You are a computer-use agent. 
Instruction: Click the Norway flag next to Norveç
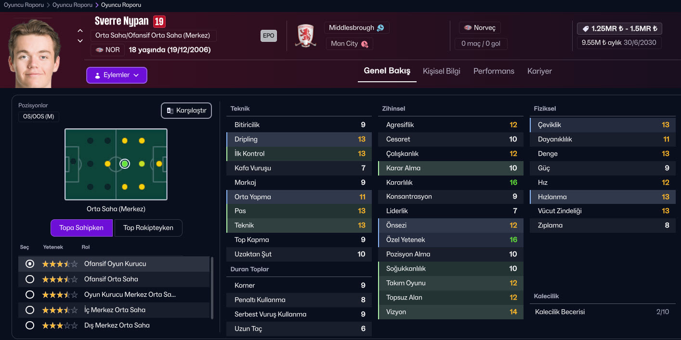click(468, 28)
